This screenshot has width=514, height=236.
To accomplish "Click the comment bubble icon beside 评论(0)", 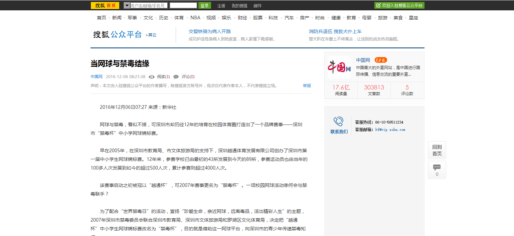I will 176,77.
